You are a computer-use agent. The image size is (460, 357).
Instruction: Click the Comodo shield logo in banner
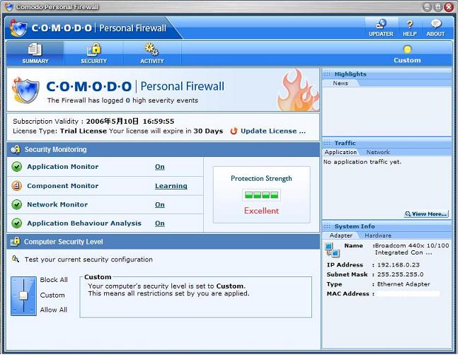pyautogui.click(x=25, y=91)
